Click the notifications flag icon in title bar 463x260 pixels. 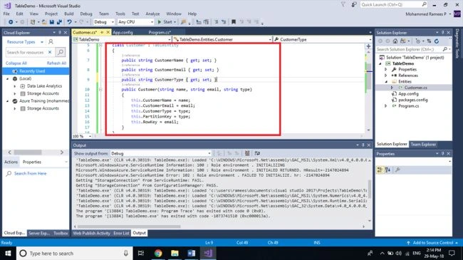(x=343, y=4)
